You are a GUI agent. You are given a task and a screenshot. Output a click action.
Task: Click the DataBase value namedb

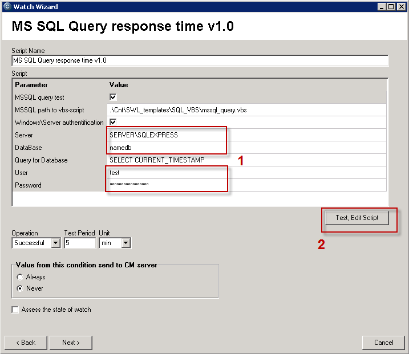pos(120,148)
